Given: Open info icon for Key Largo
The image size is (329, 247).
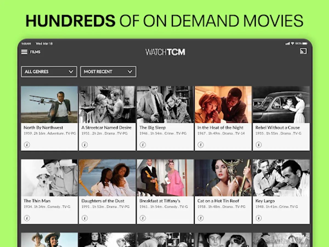Looking at the screenshot, I should (x=259, y=218).
